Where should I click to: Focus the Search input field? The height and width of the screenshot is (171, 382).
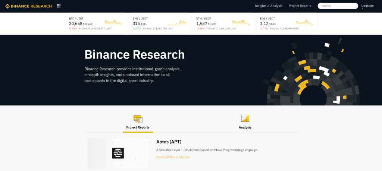(x=338, y=6)
